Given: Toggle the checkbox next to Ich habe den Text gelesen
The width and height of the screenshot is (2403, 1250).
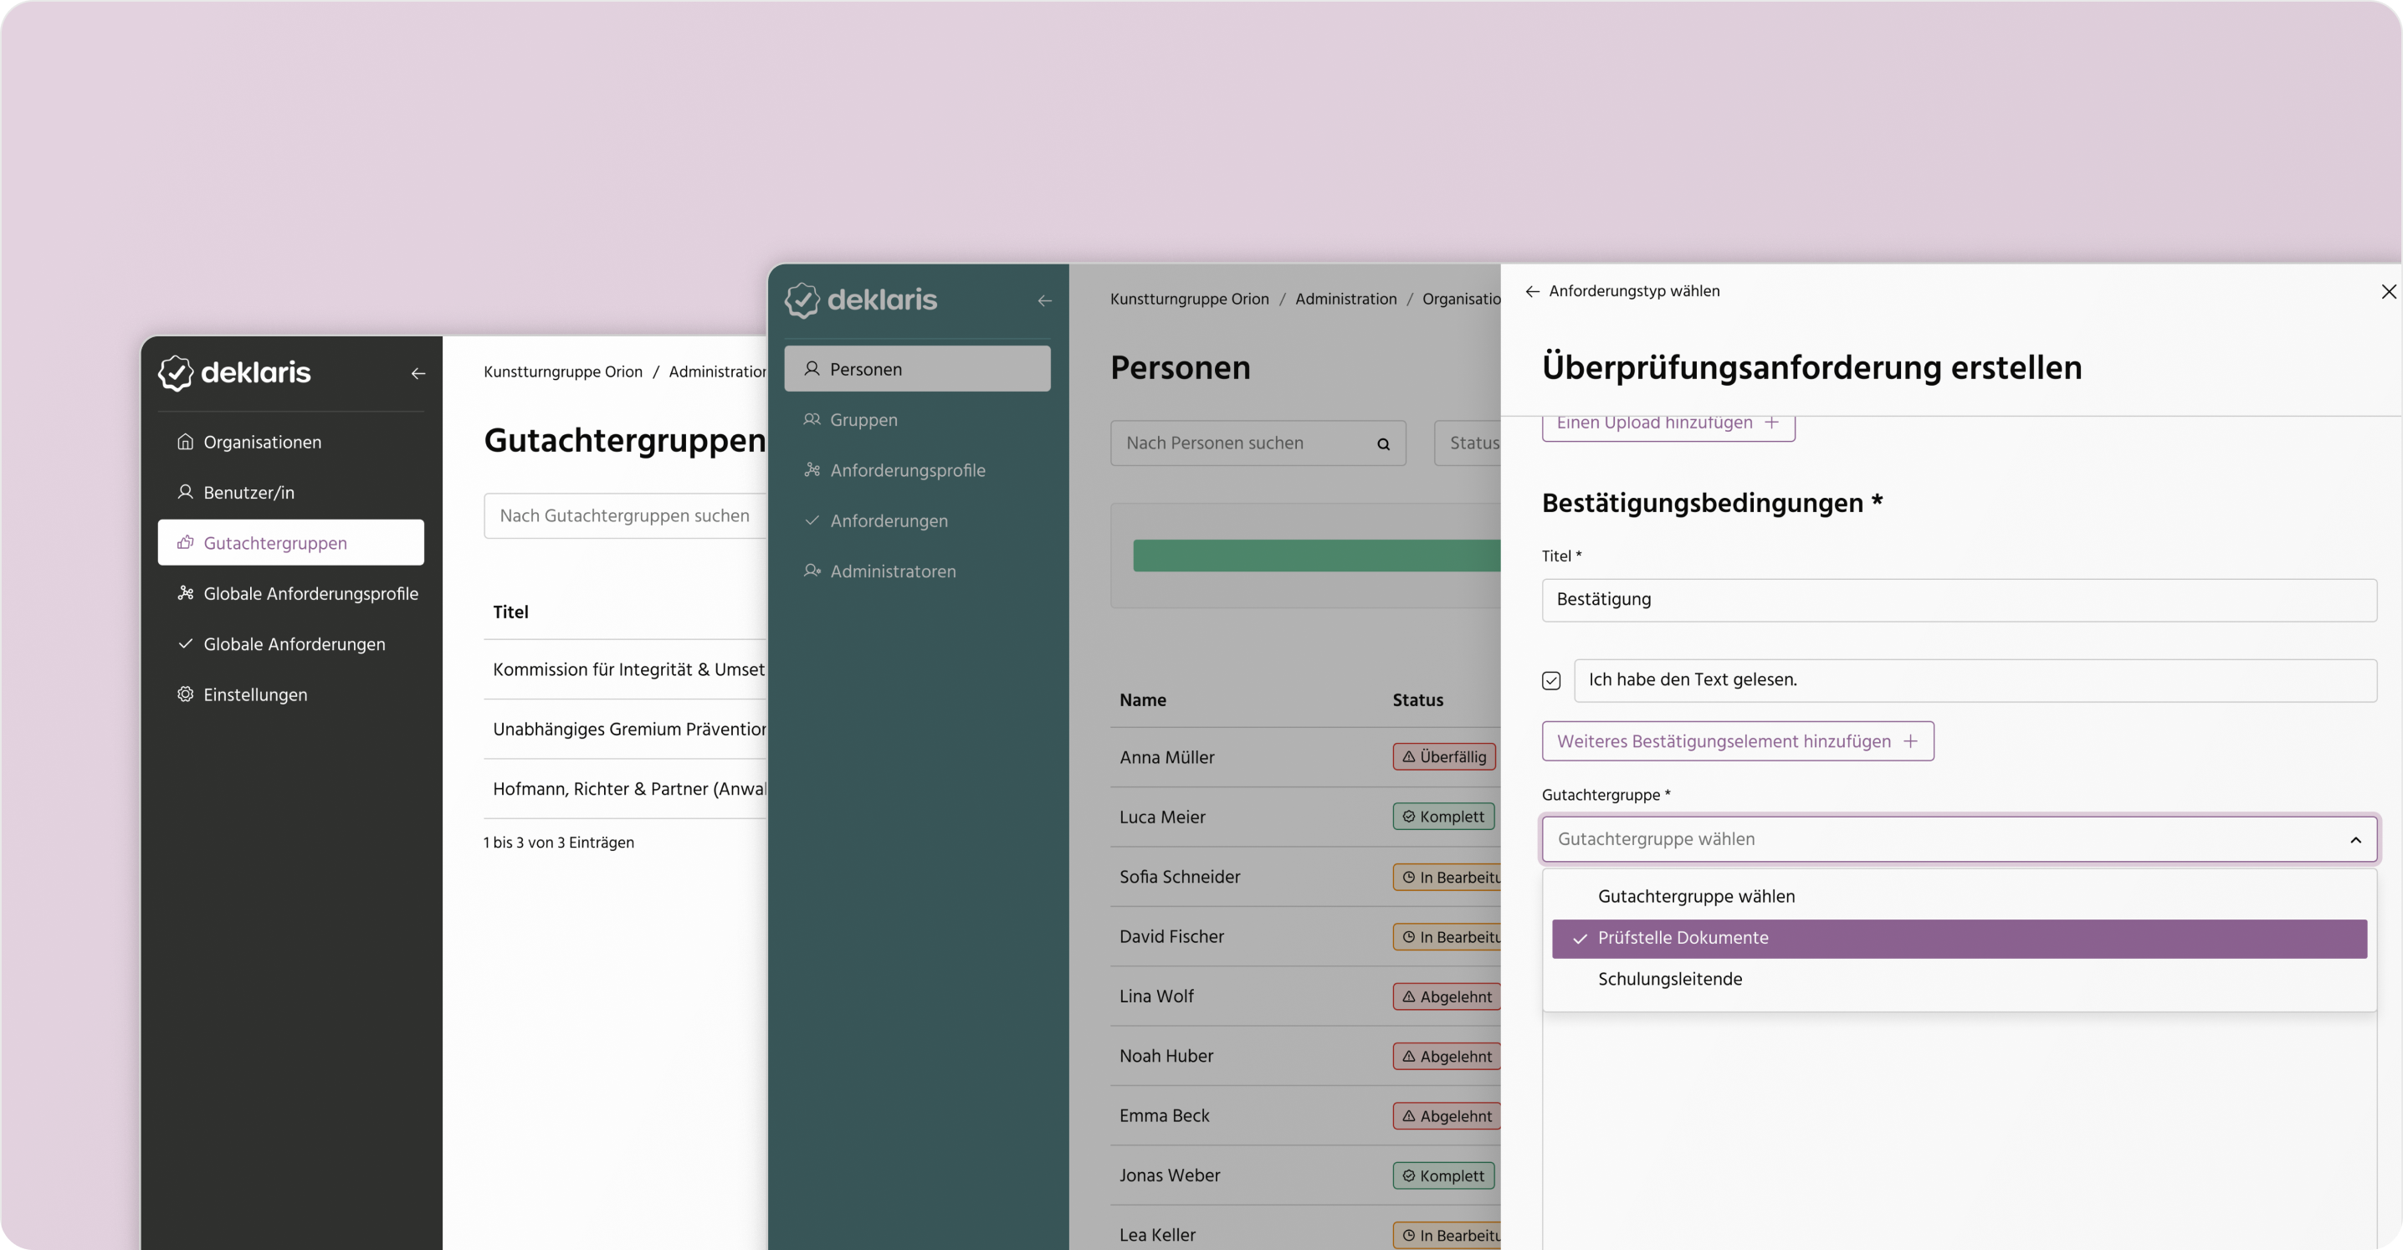Looking at the screenshot, I should point(1551,680).
